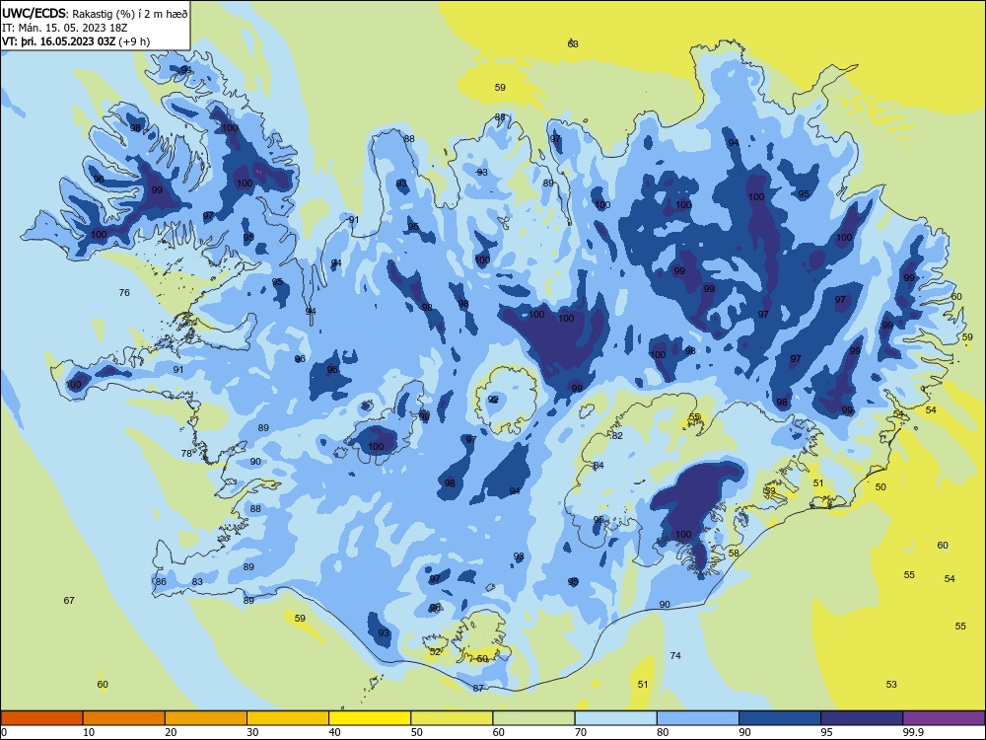986x740 pixels.
Task: Click the medium blue 80–90 legend swatch
Action: coord(698,718)
